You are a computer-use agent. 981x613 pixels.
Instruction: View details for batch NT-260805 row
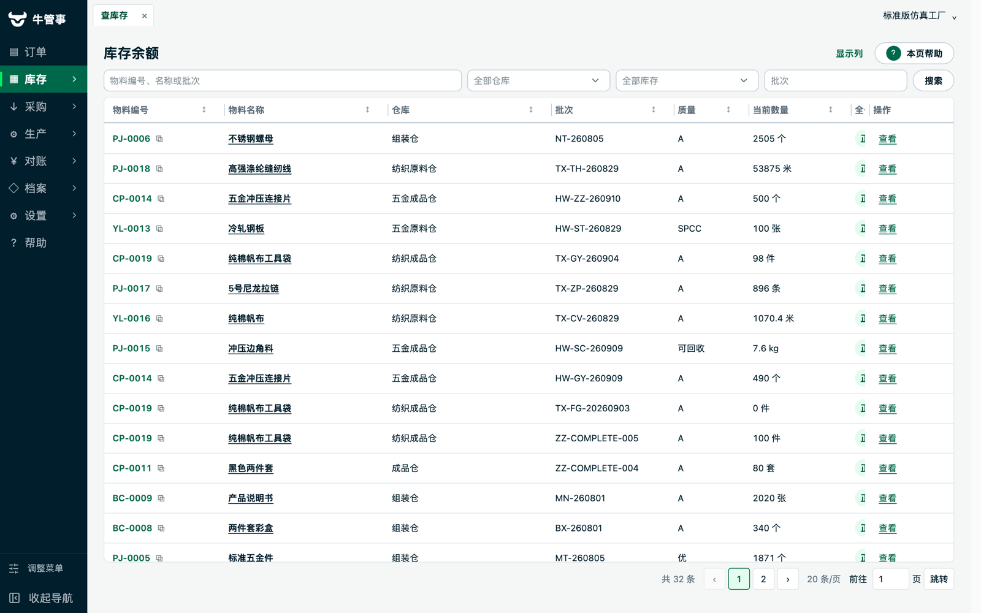(x=887, y=139)
